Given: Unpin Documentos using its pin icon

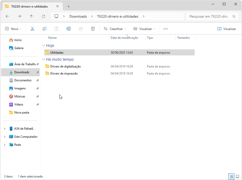Looking at the screenshot, I should 37,80.
